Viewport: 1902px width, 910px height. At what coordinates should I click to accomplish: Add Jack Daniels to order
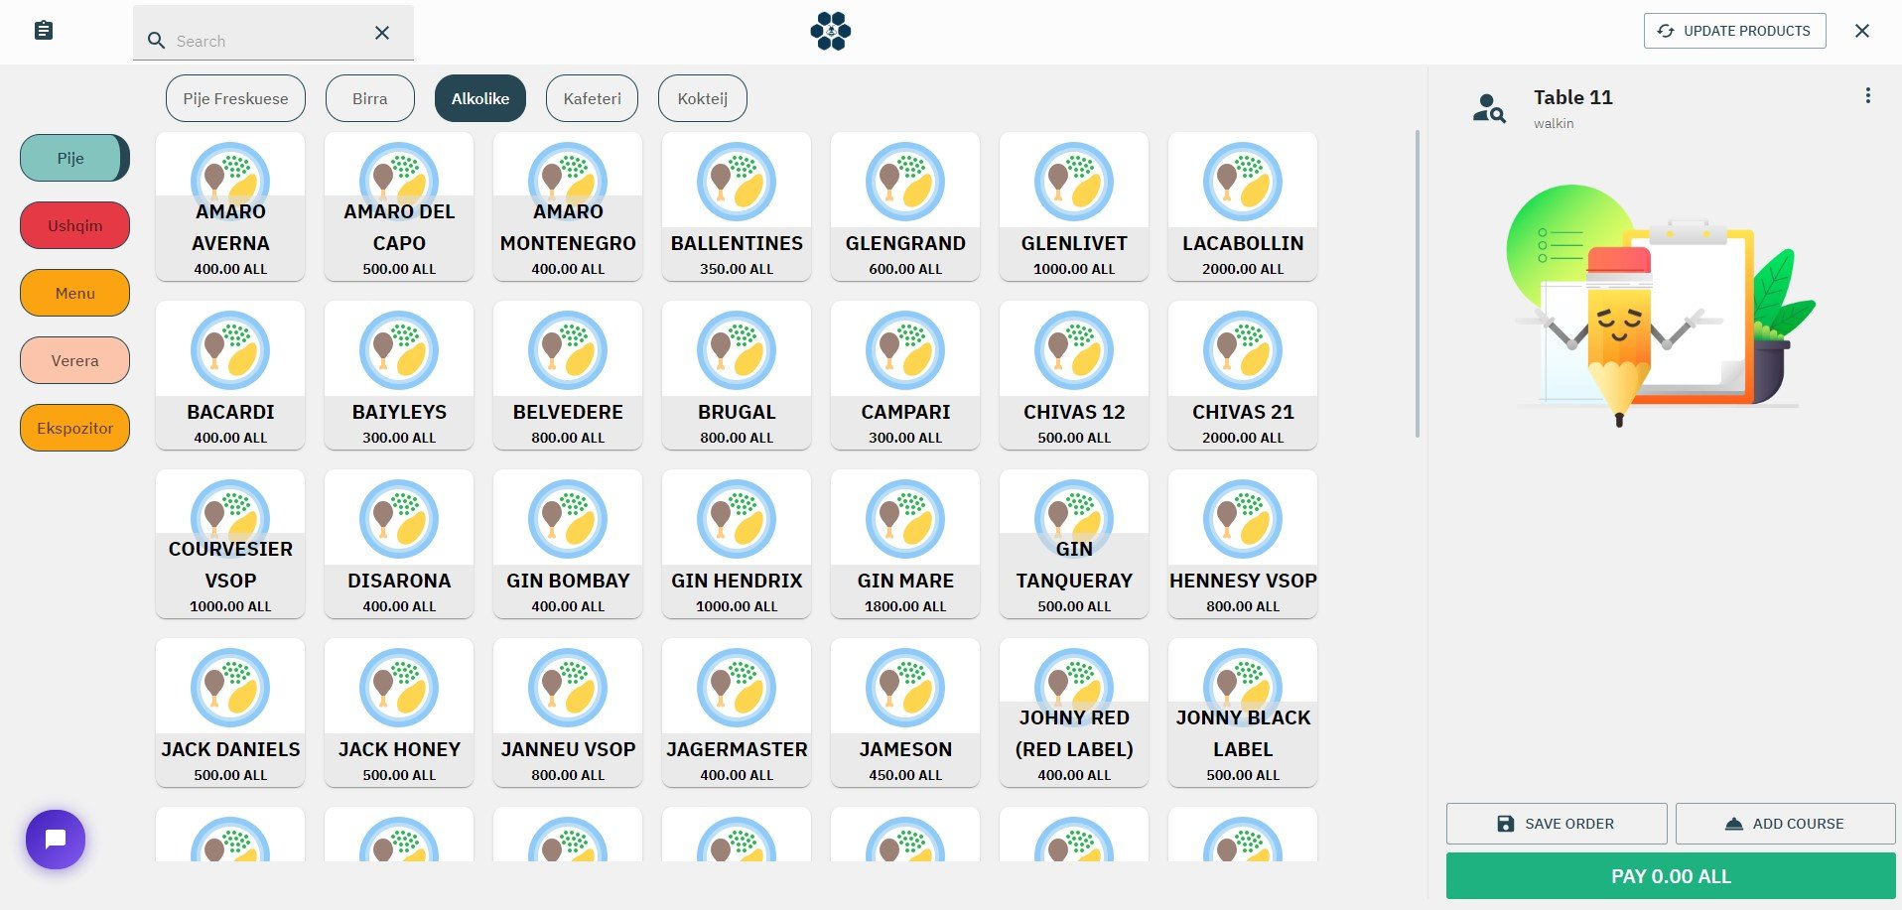pos(230,713)
